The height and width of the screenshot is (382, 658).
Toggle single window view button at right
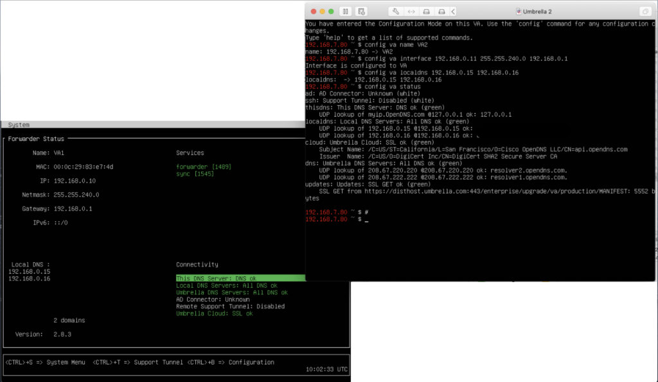[x=645, y=12]
